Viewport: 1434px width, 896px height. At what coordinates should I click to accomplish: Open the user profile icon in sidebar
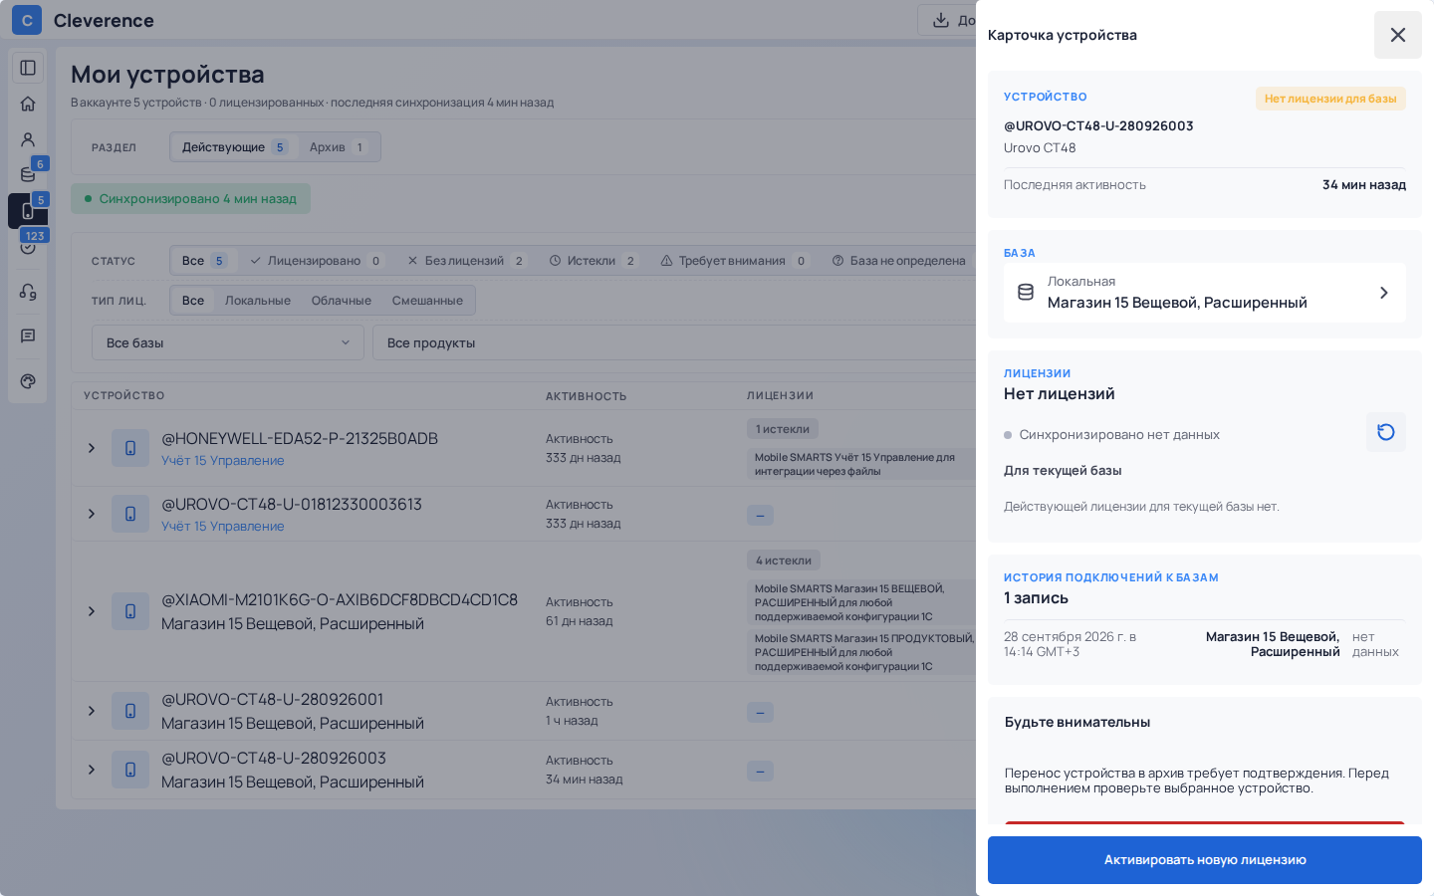point(28,139)
